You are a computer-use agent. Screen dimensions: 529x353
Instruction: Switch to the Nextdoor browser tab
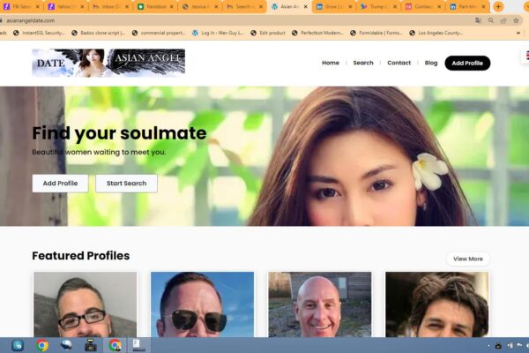click(156, 6)
